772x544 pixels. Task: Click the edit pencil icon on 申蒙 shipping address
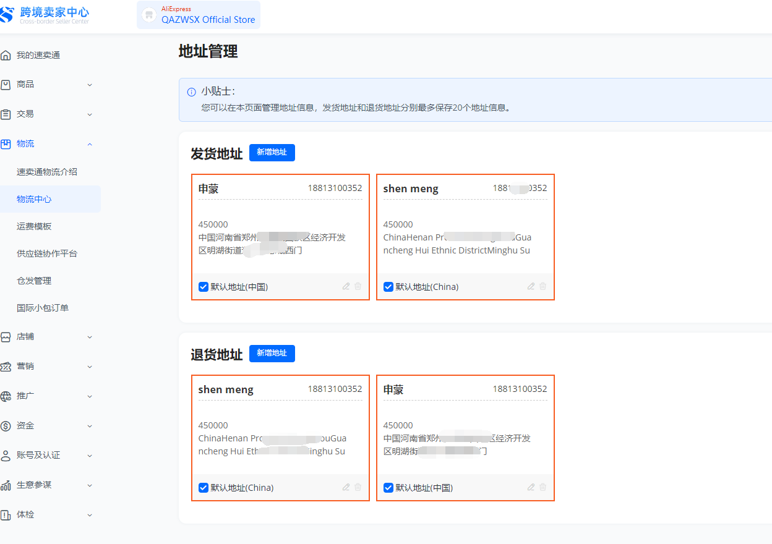coord(346,286)
